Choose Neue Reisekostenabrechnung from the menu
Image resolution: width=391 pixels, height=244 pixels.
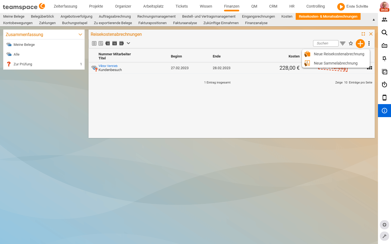[336, 54]
